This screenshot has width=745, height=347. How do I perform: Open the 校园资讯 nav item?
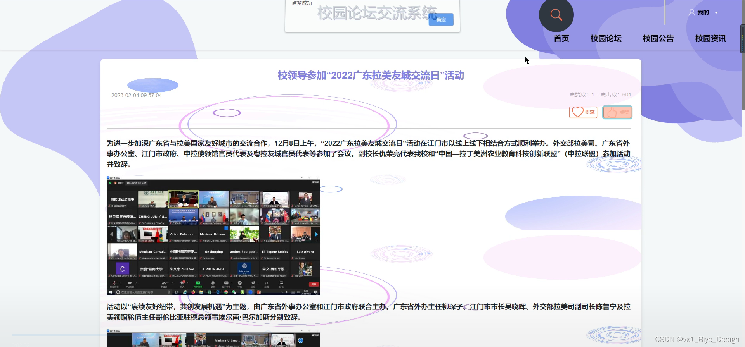(x=710, y=38)
